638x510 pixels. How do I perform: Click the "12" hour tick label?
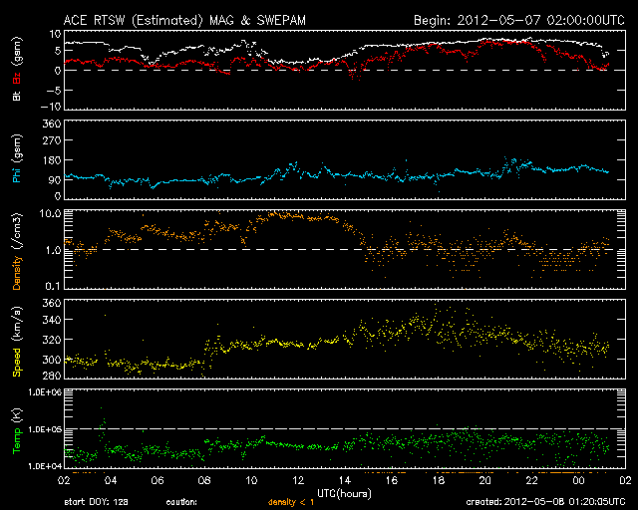click(298, 481)
